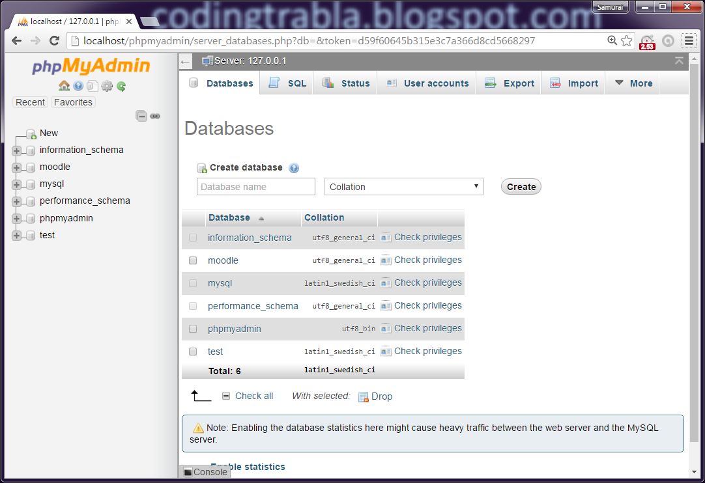Screen dimensions: 705x483
Task: Click the vertical page scrollbar
Action: pyautogui.click(x=695, y=252)
